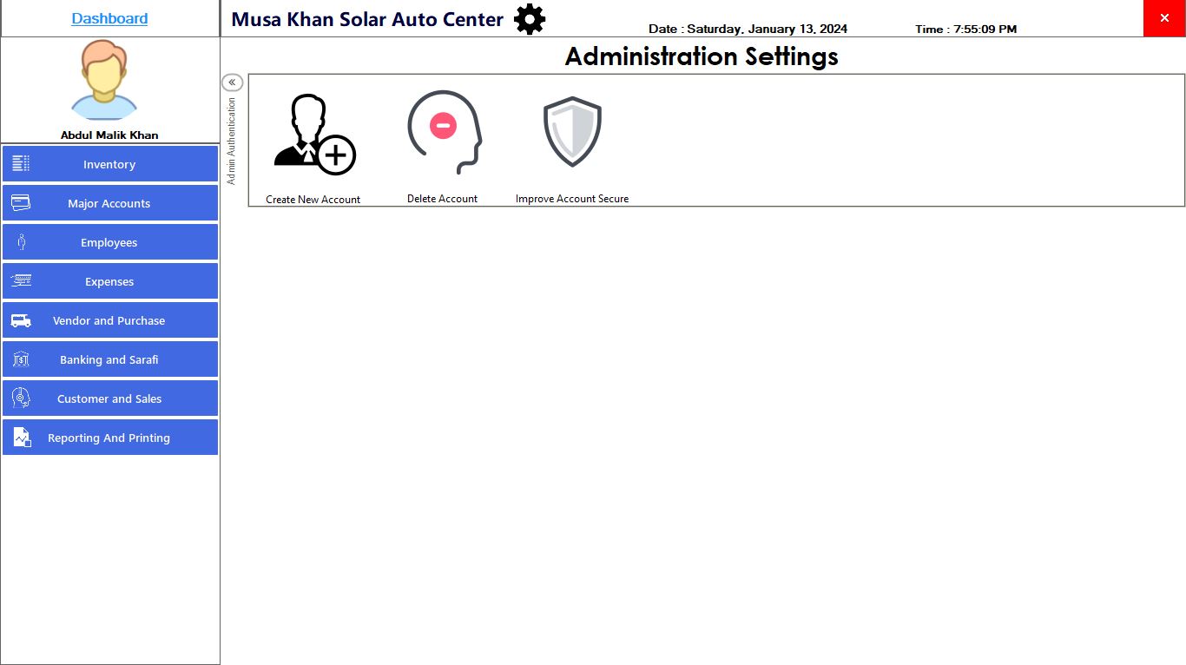Open the Improve Account Secure shield
1186x665 pixels.
[x=572, y=132]
